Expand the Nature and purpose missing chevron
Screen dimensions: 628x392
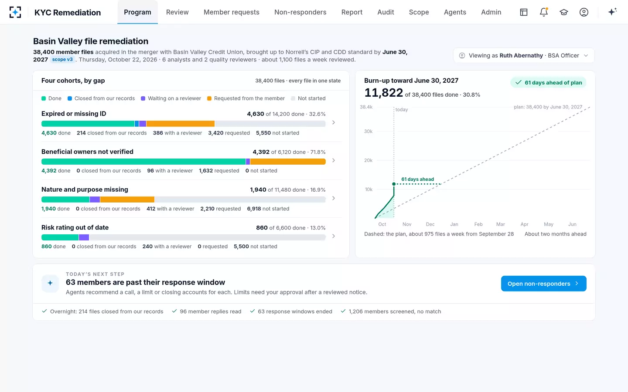tap(334, 199)
